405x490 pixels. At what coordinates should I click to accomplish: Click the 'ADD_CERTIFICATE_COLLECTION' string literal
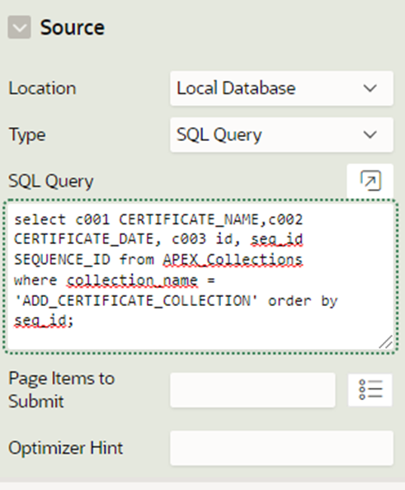click(x=136, y=301)
